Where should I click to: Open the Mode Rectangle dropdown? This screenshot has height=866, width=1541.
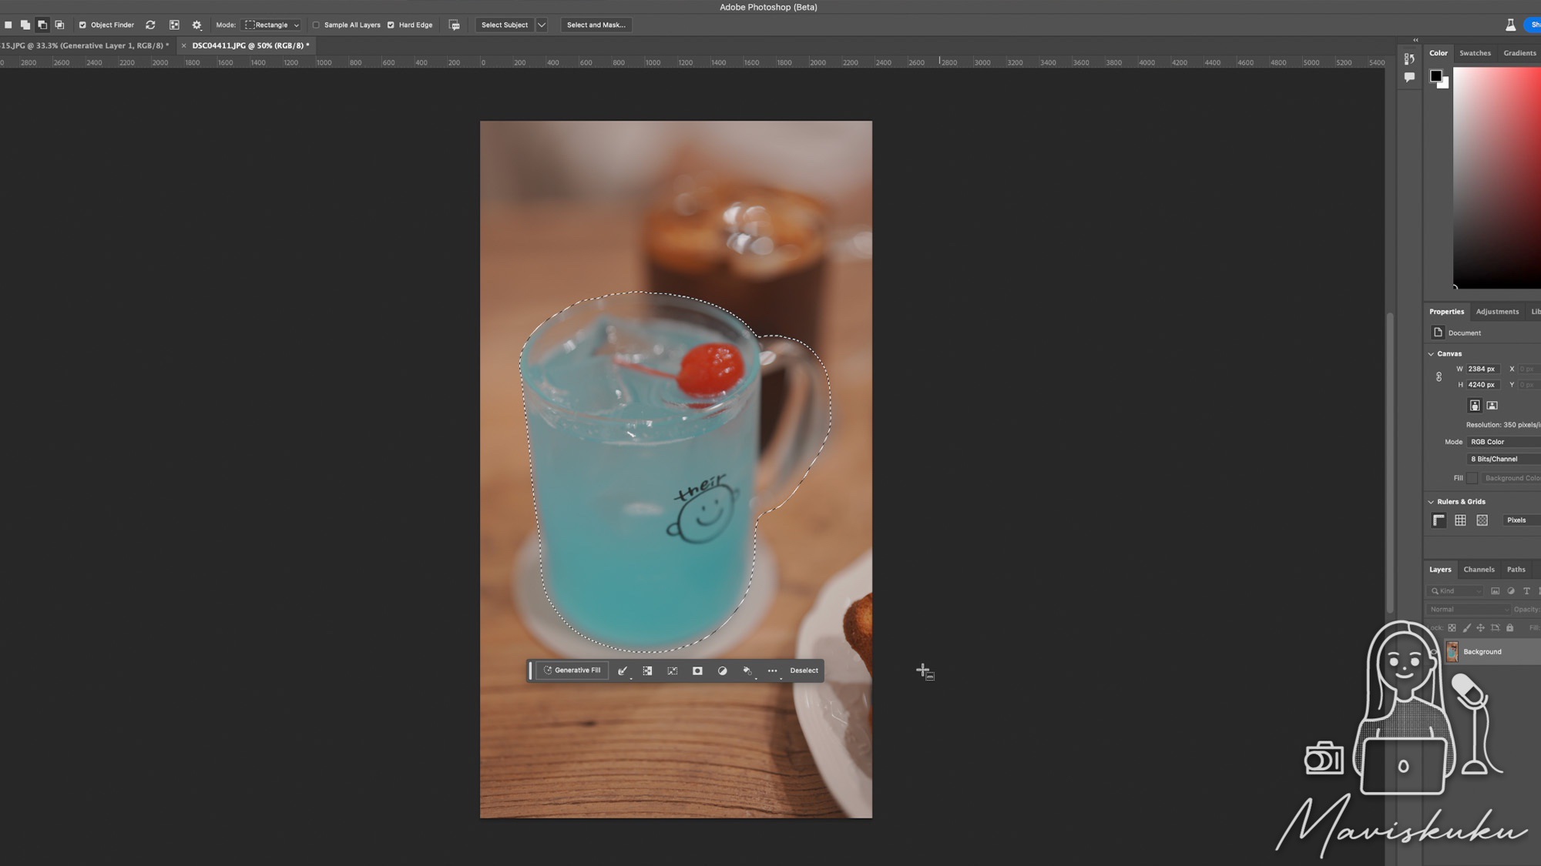pyautogui.click(x=271, y=25)
